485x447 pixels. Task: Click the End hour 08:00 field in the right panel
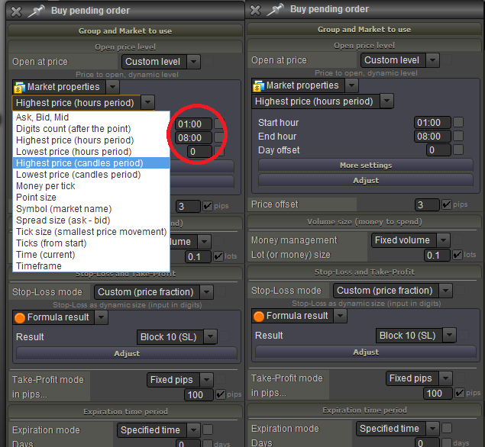pos(432,137)
